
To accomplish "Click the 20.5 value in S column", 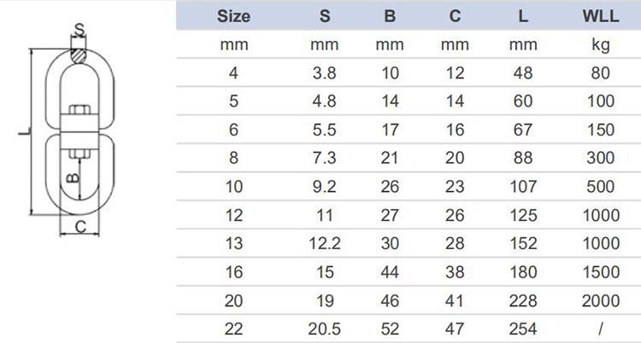I will coord(325,328).
